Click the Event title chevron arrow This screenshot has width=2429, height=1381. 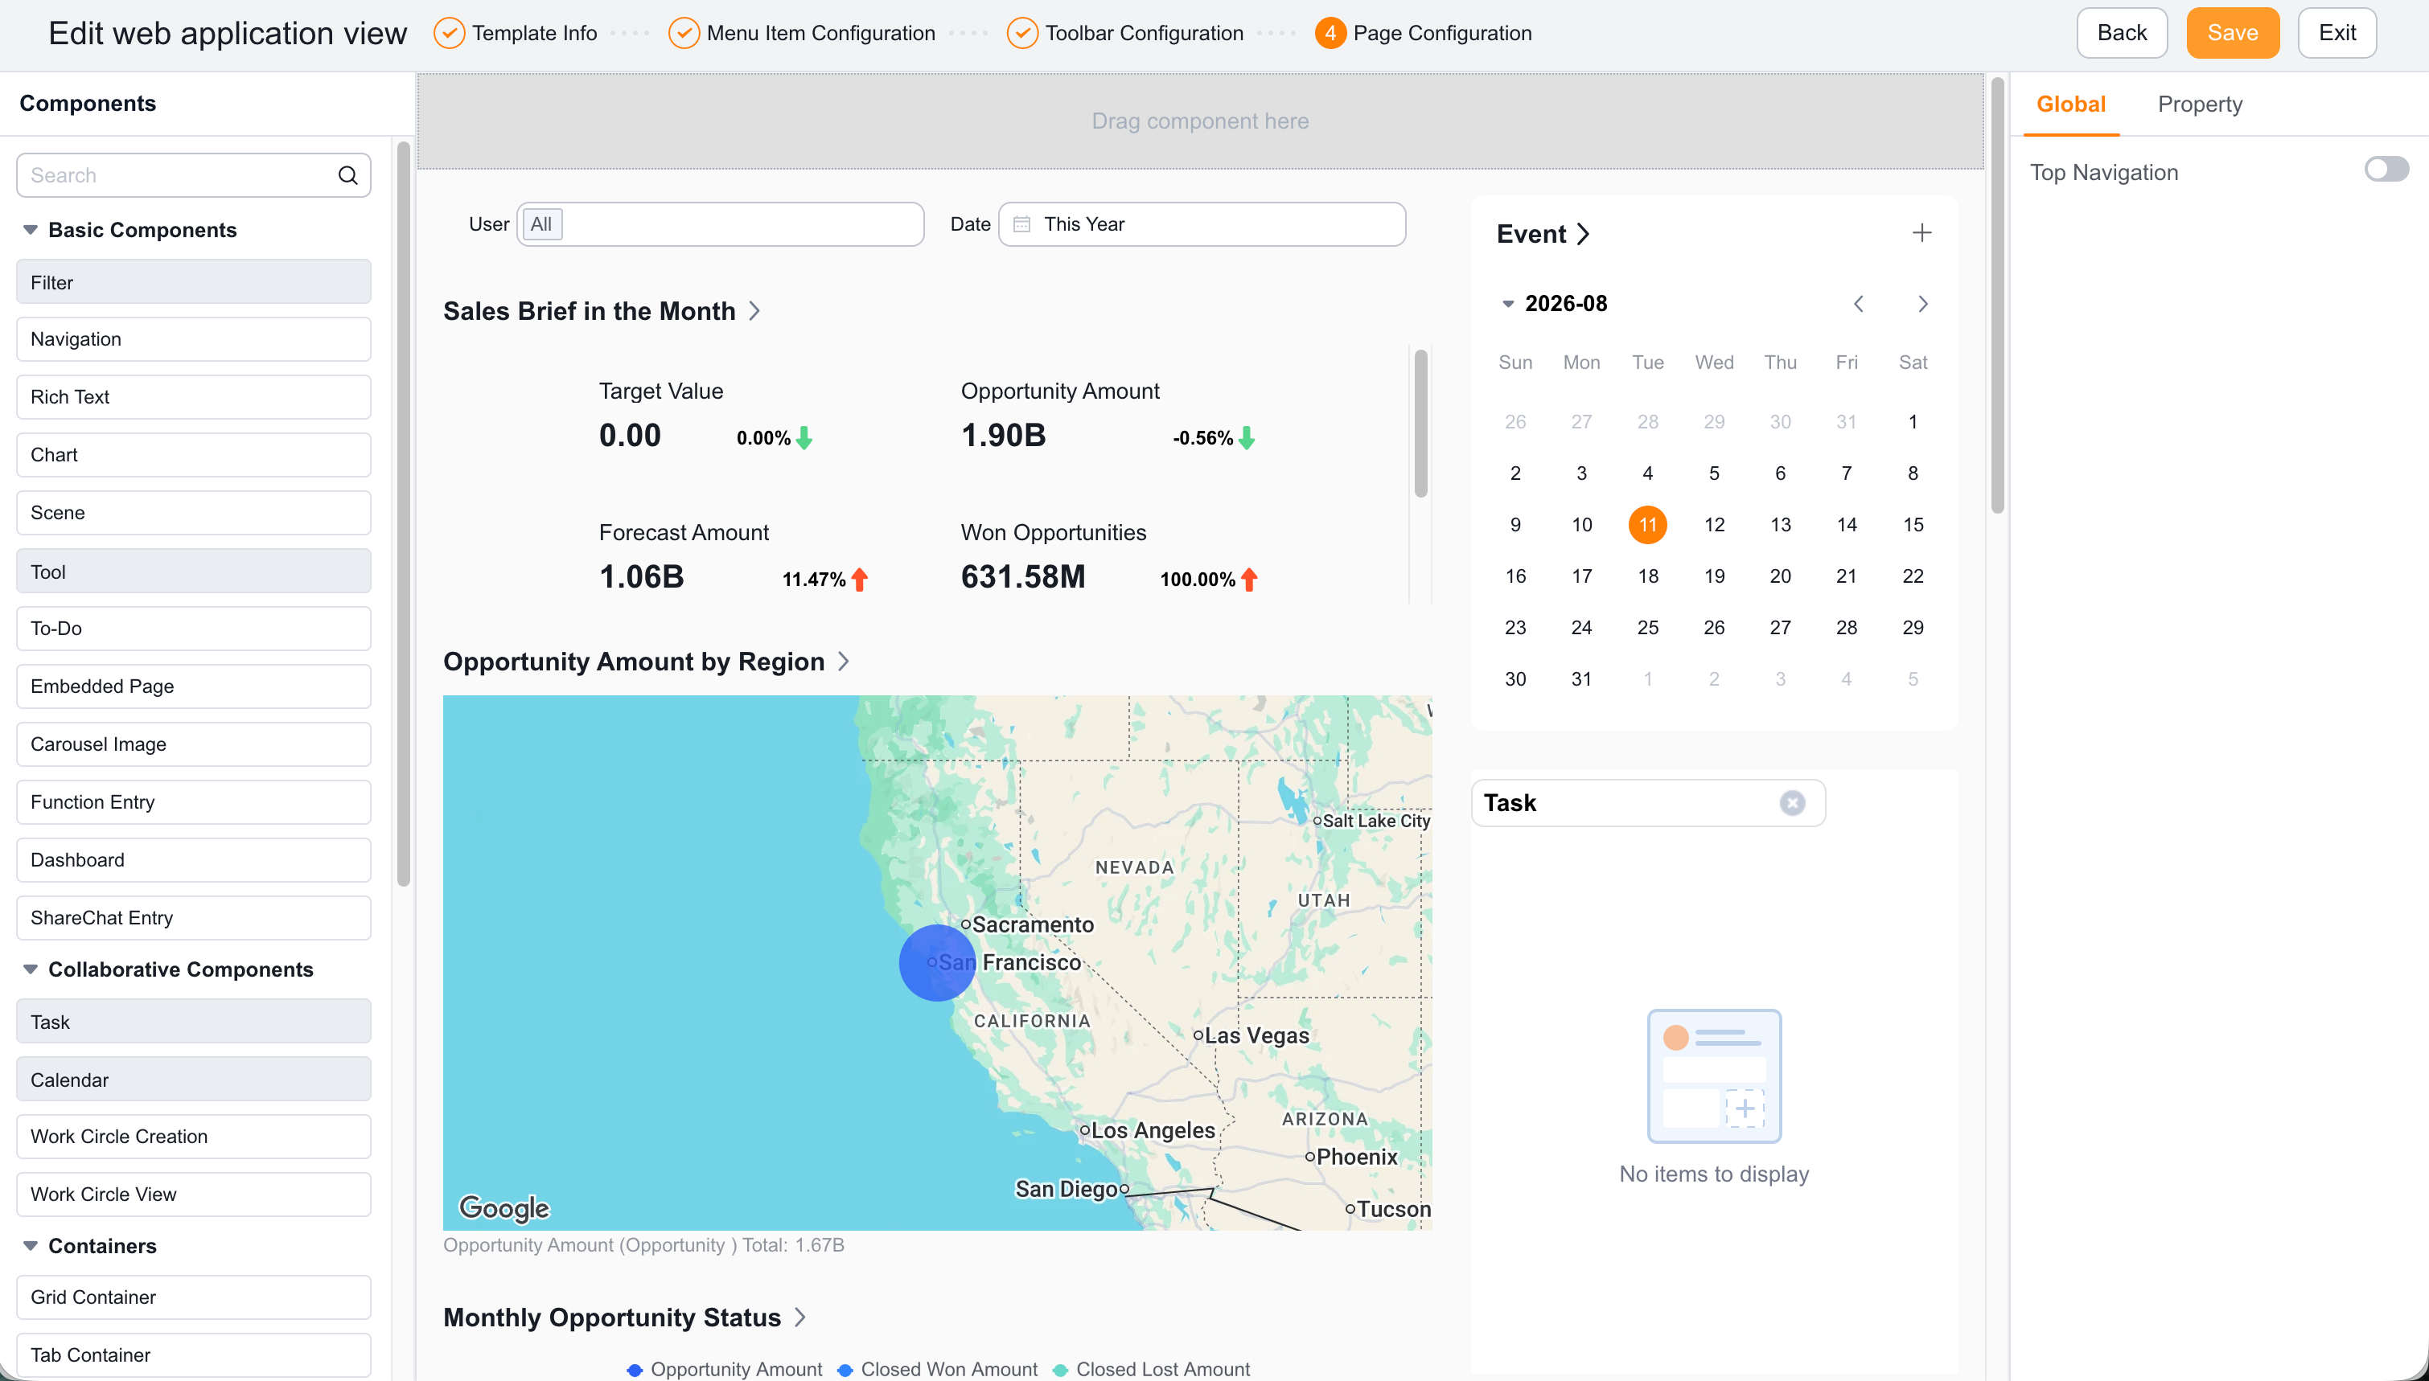click(1583, 234)
